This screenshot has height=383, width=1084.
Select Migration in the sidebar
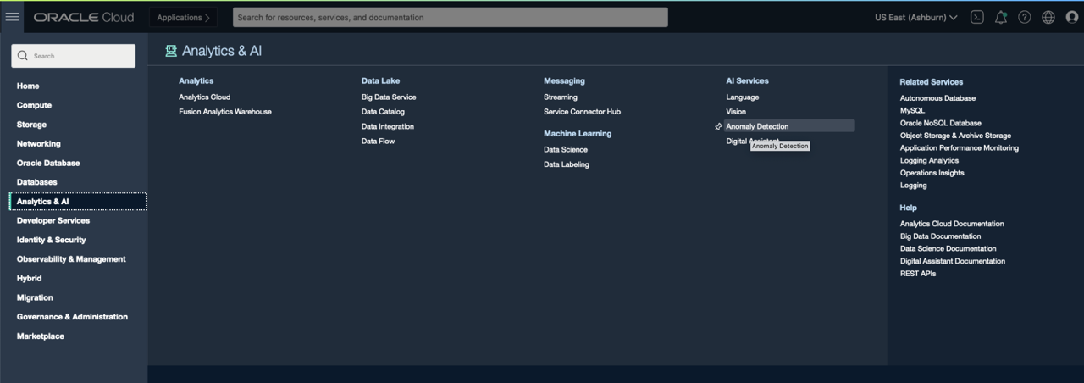pyautogui.click(x=35, y=297)
